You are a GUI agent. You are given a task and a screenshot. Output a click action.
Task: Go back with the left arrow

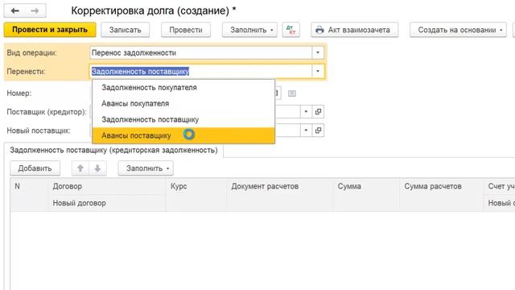[x=14, y=10]
